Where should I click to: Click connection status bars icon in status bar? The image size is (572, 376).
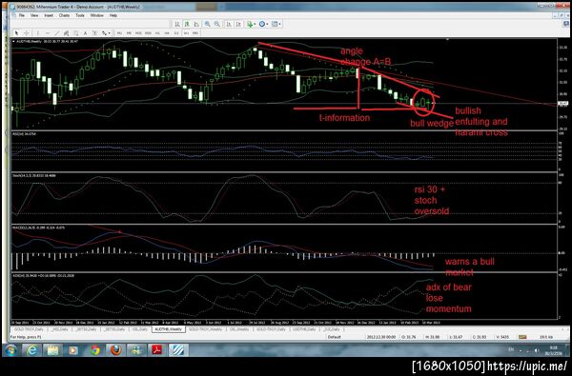coord(522,337)
